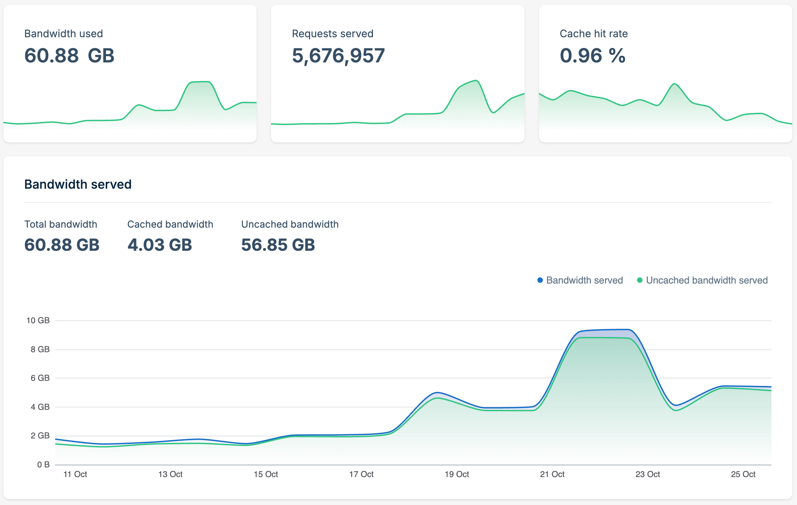This screenshot has height=505, width=797.
Task: Select the 60.88 GB bandwidth used value
Action: click(69, 56)
